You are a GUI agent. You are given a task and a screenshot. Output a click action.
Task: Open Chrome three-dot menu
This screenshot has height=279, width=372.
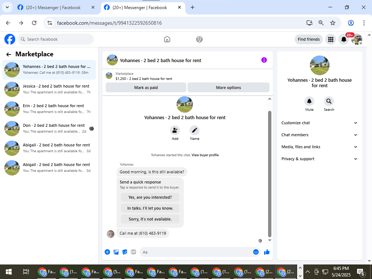click(x=364, y=23)
